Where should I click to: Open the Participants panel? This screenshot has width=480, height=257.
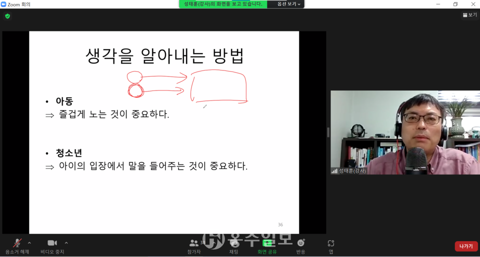pyautogui.click(x=194, y=244)
